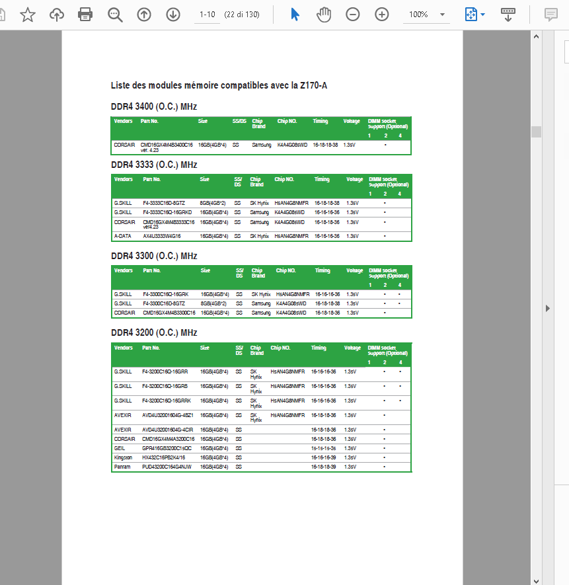Go to previous page arrow
Screen dimensions: 569x585
(144, 15)
